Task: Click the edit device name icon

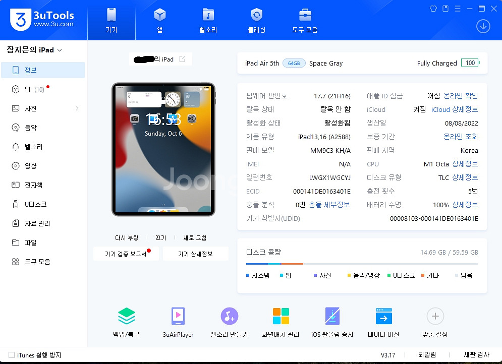Action: (182, 59)
